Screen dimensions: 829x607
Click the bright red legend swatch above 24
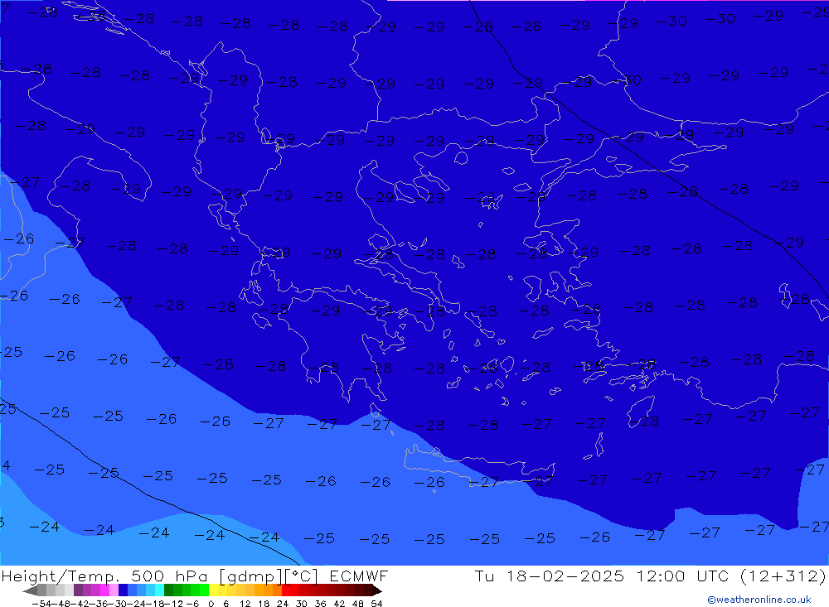(286, 590)
